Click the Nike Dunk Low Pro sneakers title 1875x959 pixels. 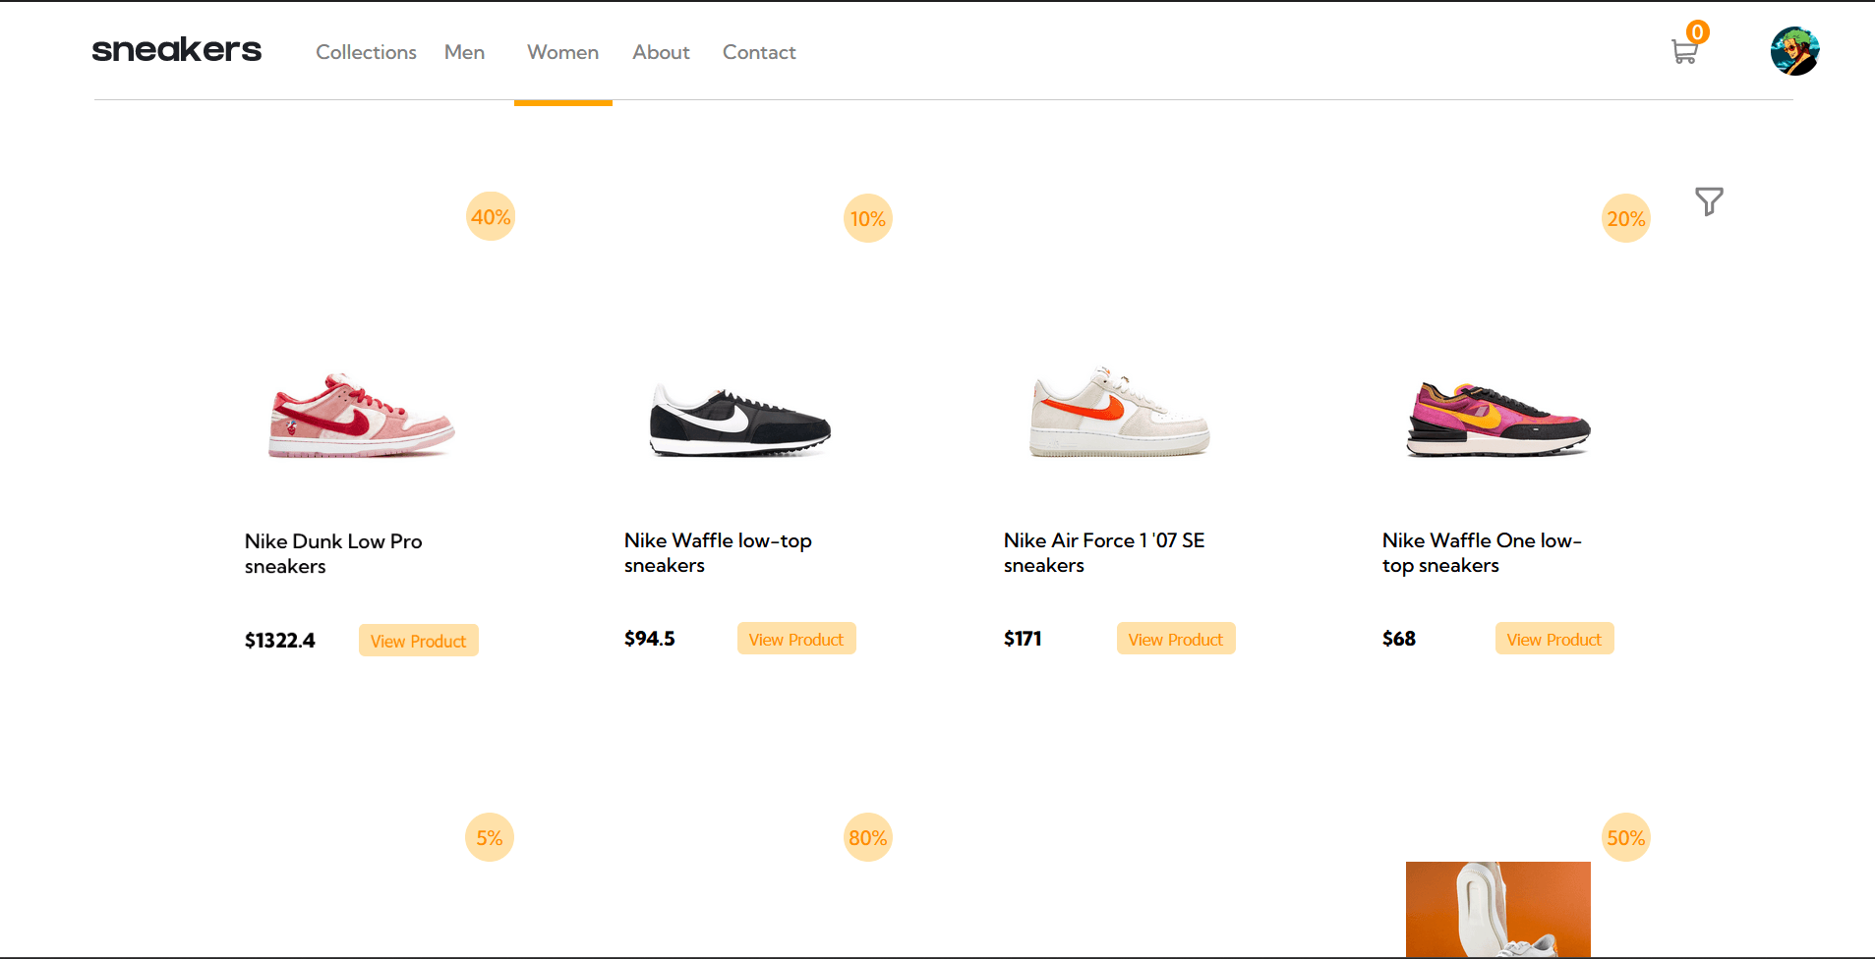333,554
